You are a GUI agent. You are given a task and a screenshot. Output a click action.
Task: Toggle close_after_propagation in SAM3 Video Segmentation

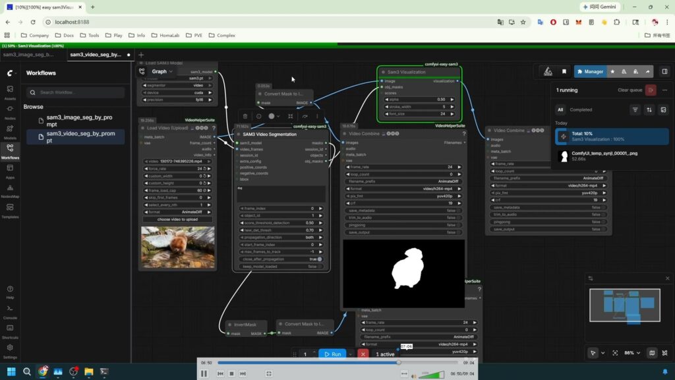pyautogui.click(x=320, y=259)
